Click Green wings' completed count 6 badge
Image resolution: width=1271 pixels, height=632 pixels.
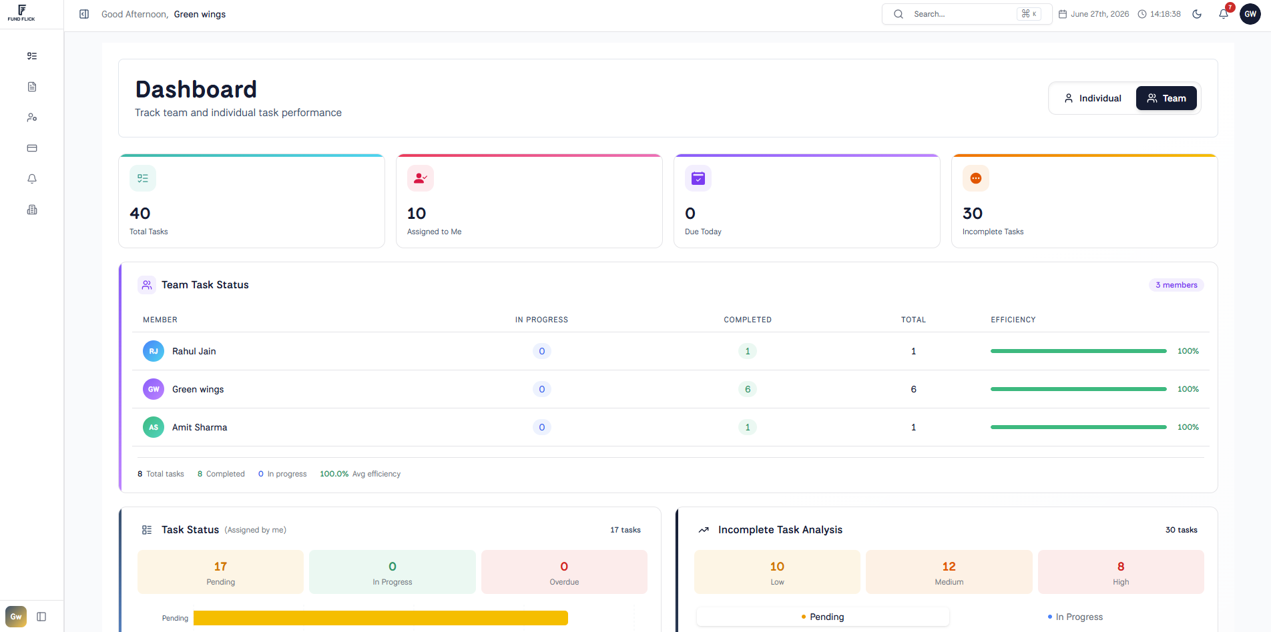tap(748, 389)
